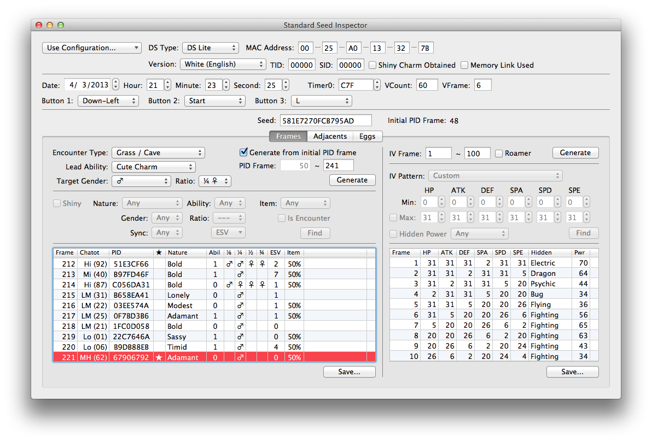Click the ESV dropdown in filters
The width and height of the screenshot is (652, 442).
(228, 233)
